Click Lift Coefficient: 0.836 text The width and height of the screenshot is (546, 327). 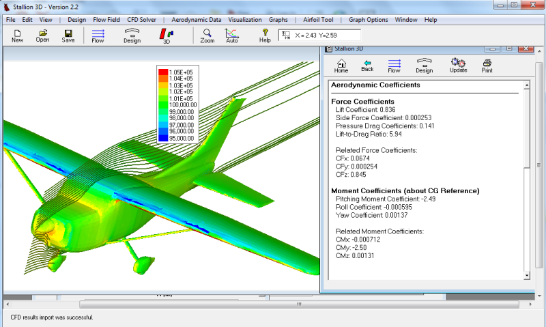[x=366, y=110]
